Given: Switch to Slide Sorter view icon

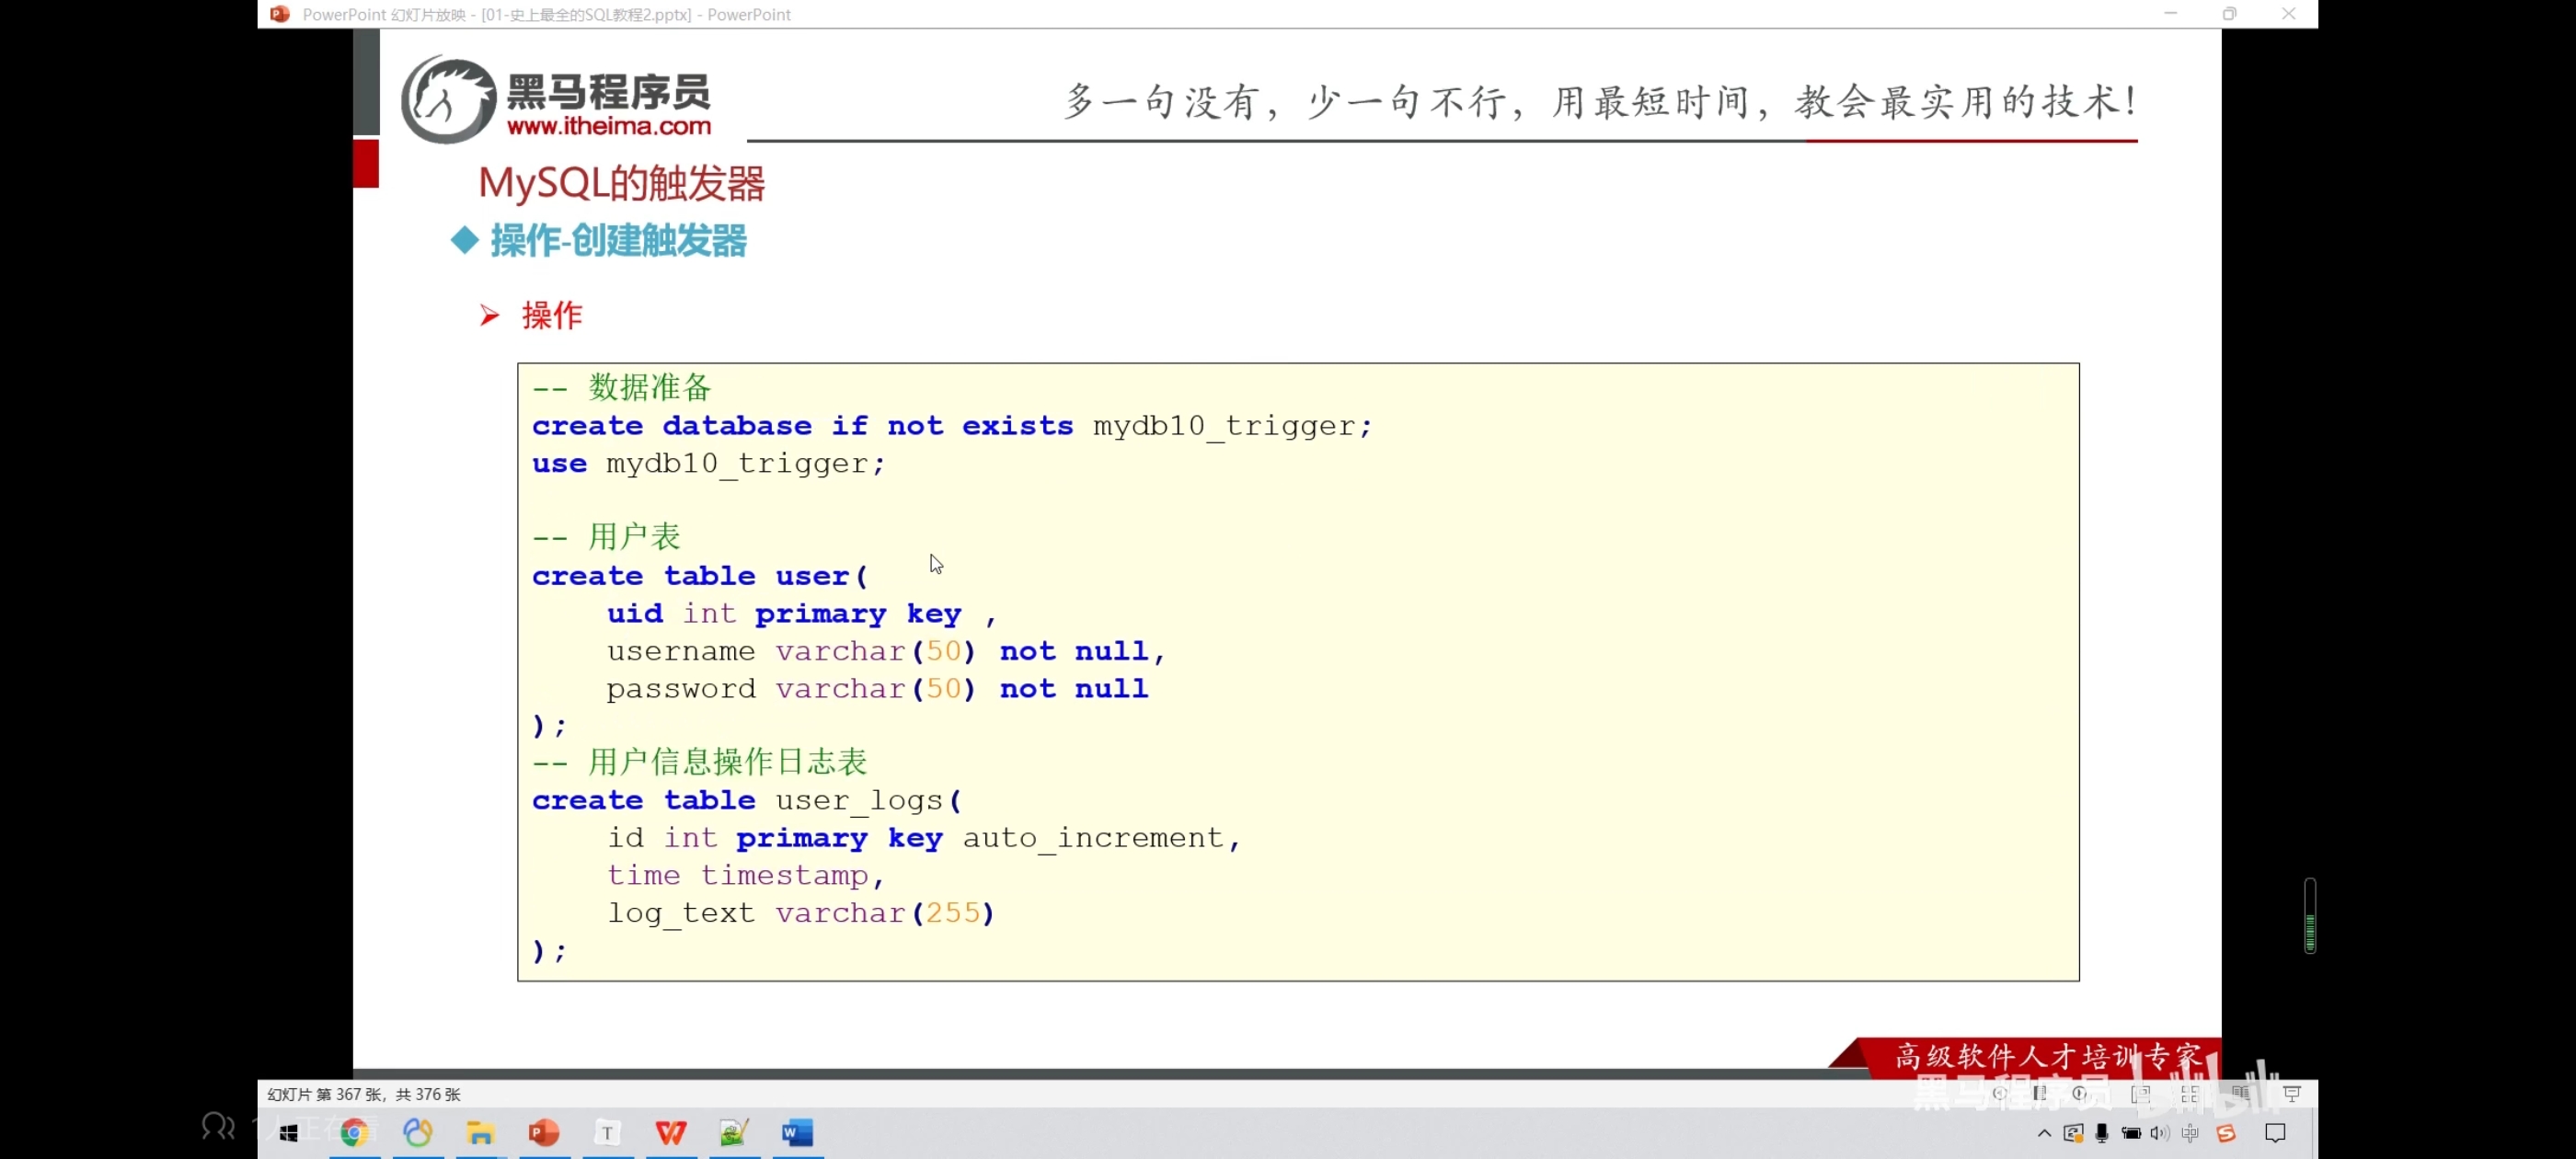Looking at the screenshot, I should coord(2190,1093).
